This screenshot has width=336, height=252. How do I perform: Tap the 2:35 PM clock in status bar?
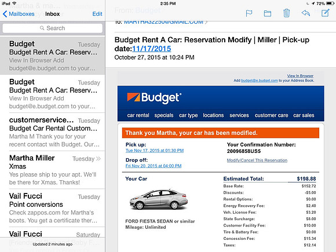coord(168,3)
